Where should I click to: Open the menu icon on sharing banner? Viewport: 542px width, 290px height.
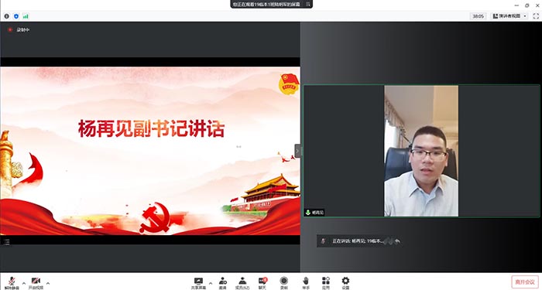307,4
